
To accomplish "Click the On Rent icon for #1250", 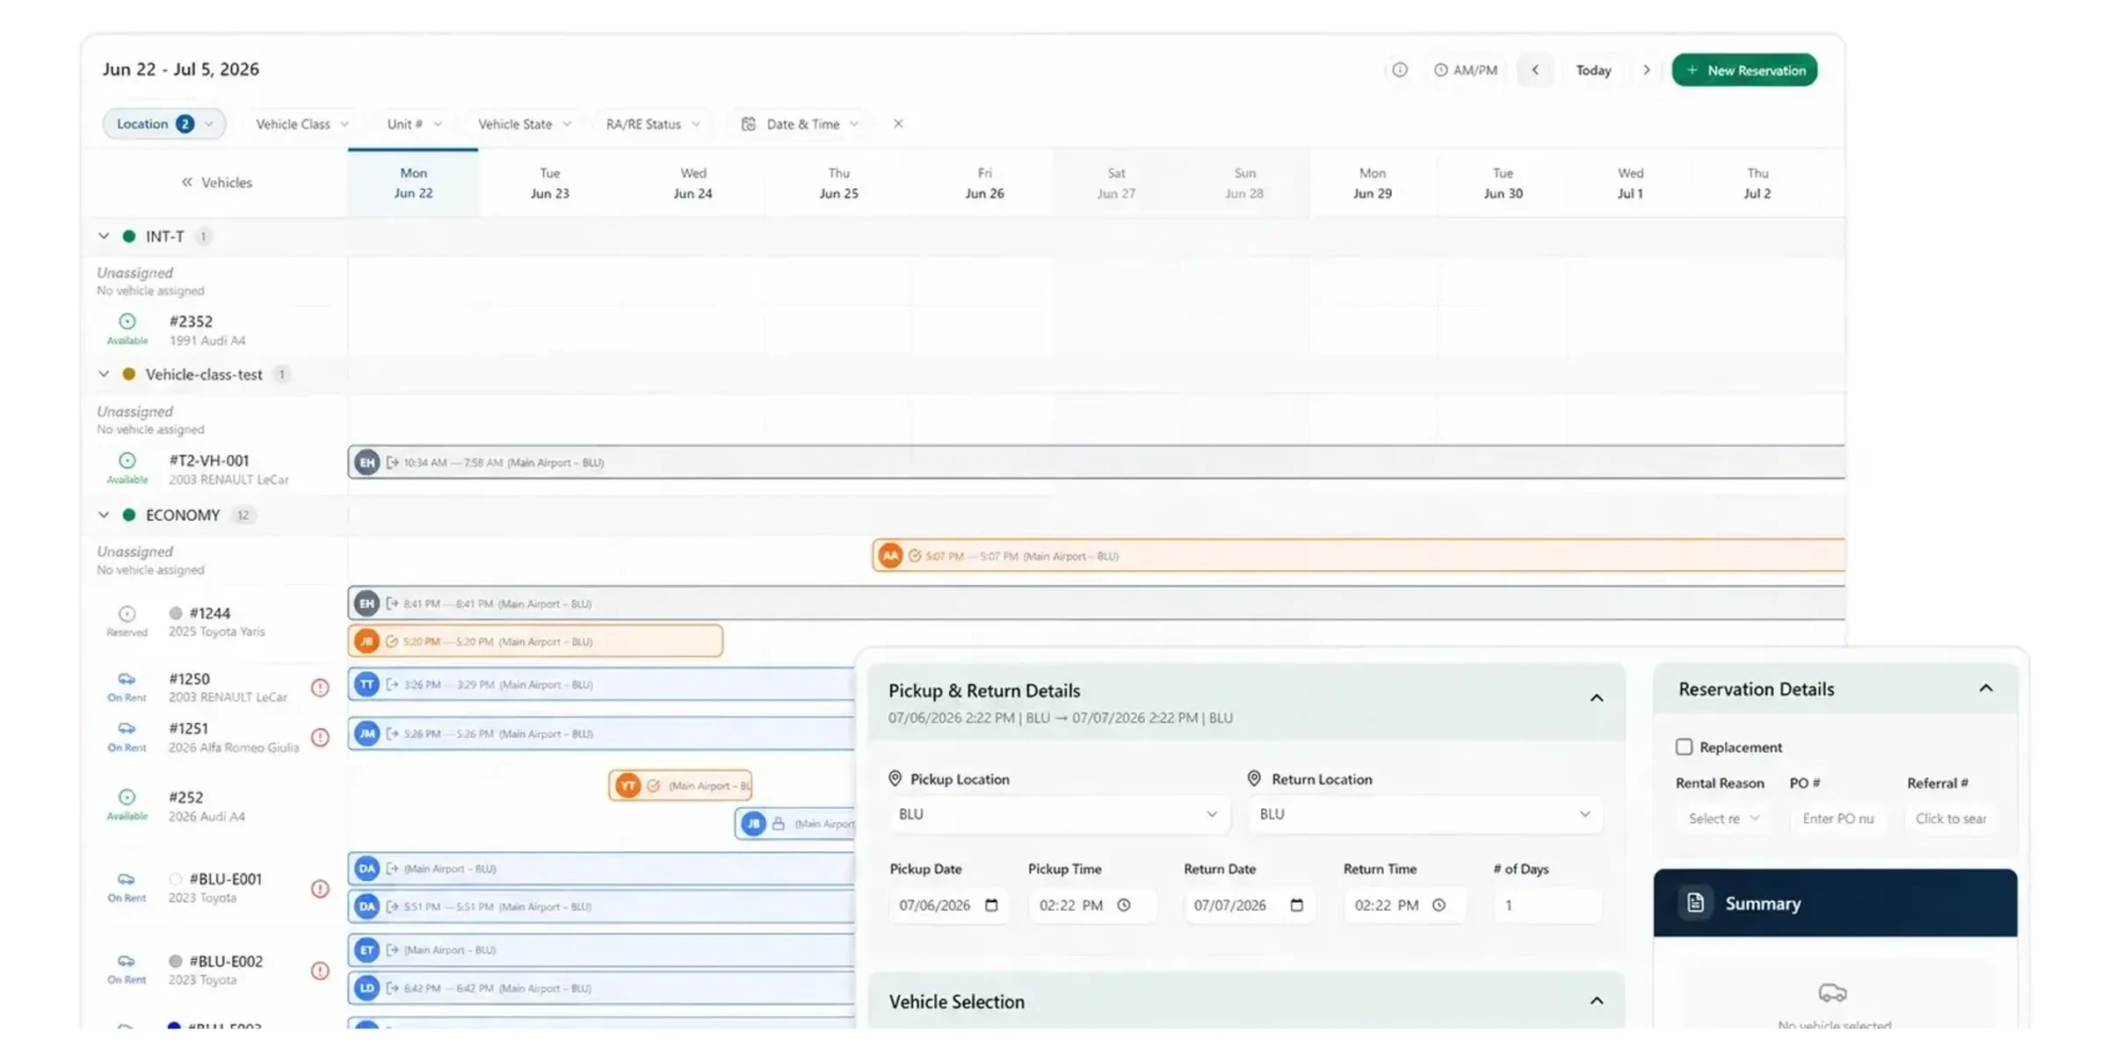I will pyautogui.click(x=127, y=679).
